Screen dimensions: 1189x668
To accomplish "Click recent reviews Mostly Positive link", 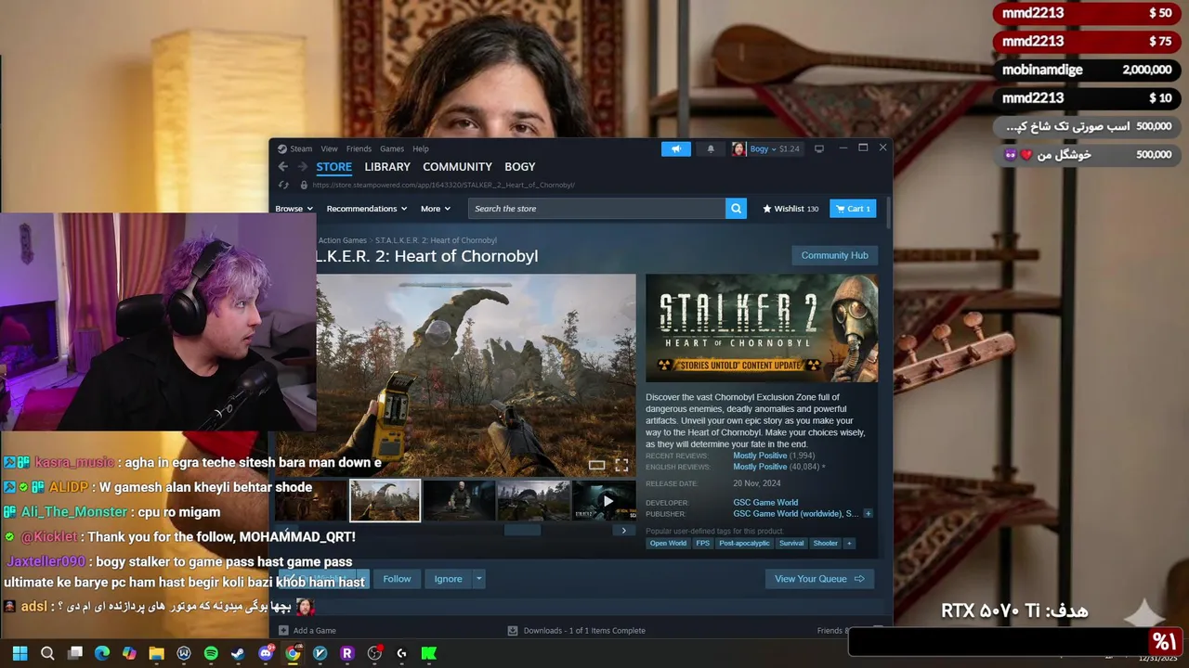I will point(760,456).
